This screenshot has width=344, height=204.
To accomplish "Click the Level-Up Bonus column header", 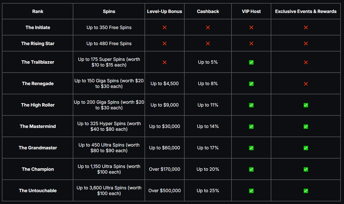I will (x=165, y=11).
